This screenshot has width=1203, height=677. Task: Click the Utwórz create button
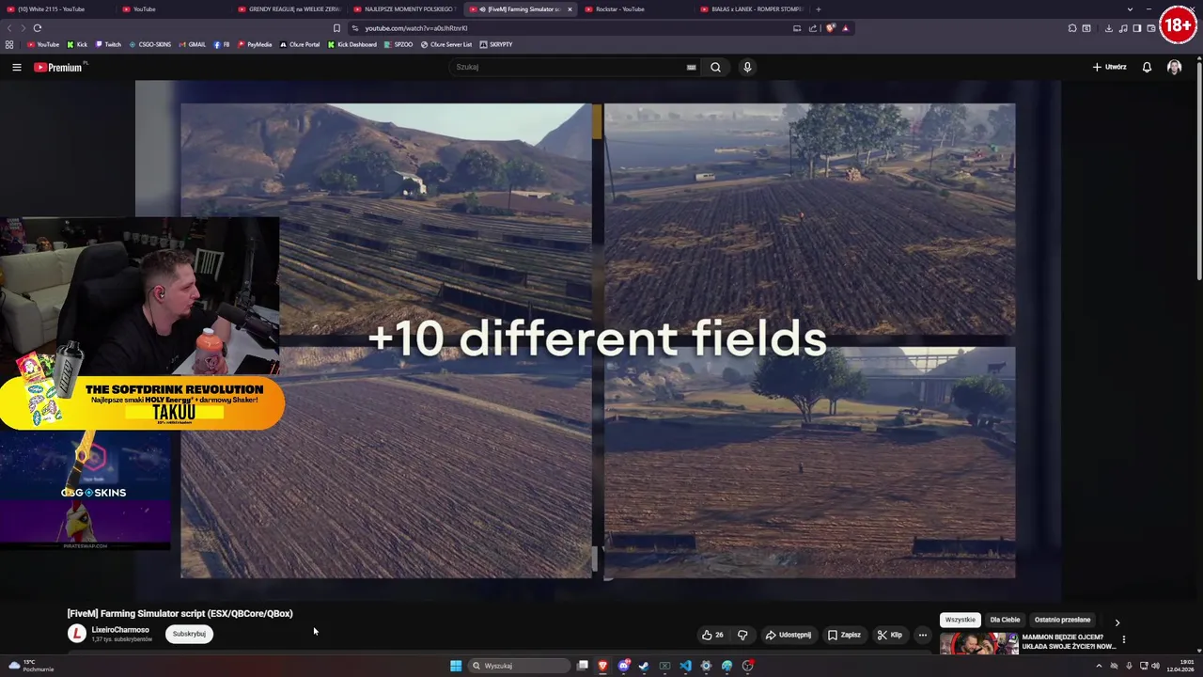click(x=1109, y=67)
